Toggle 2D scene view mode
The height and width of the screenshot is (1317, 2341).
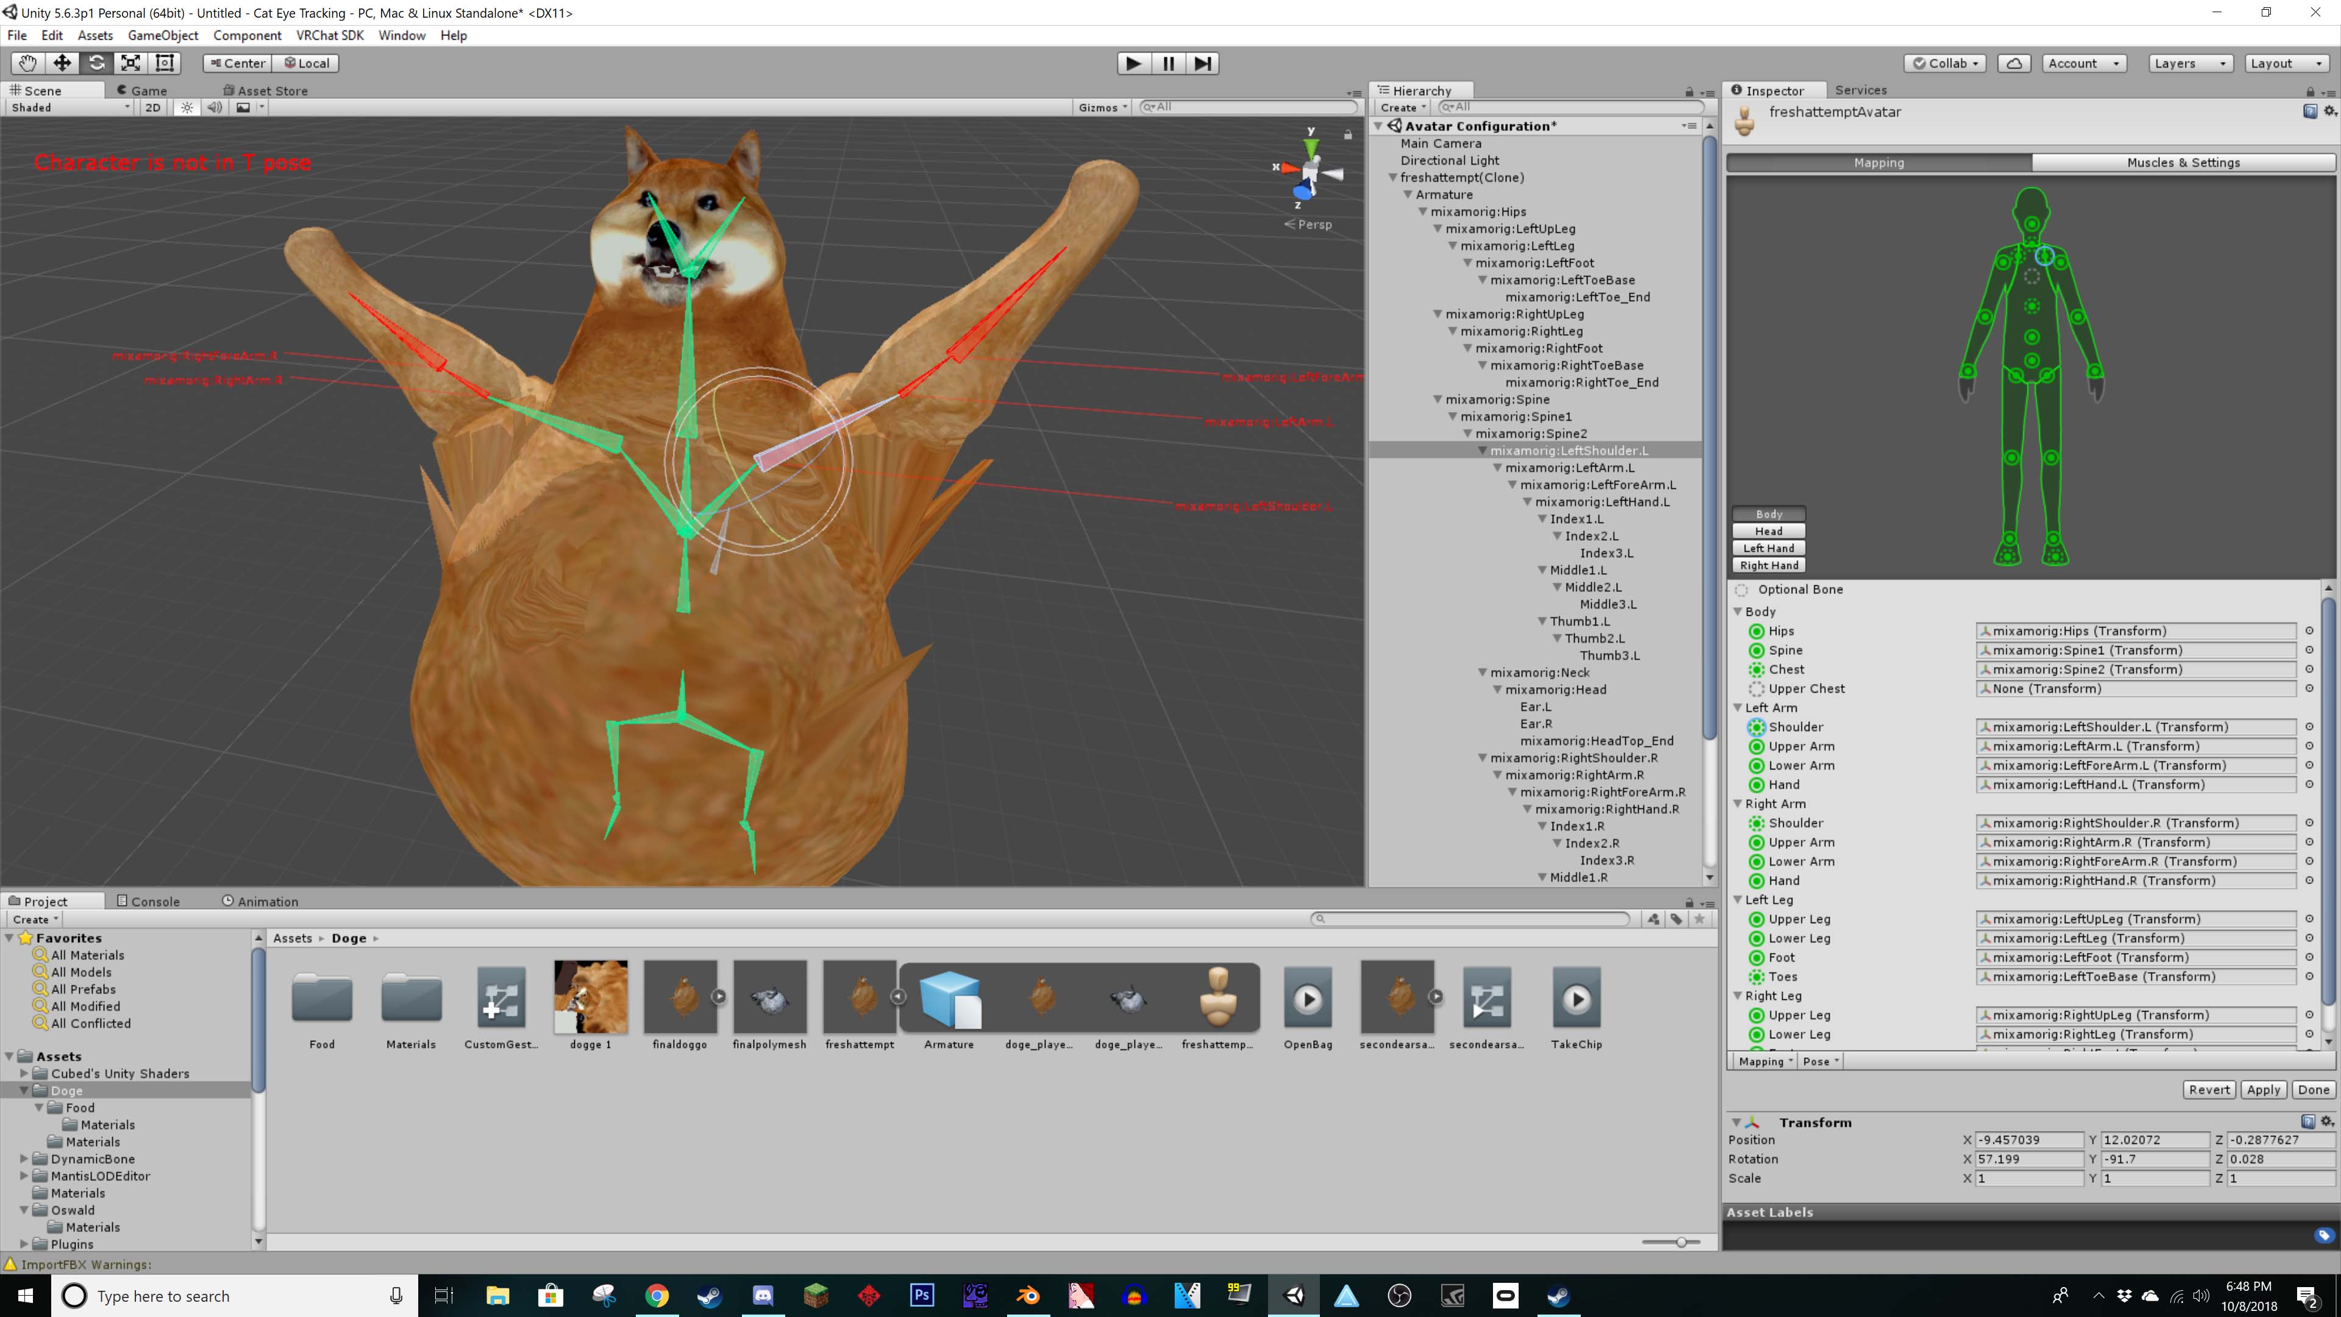coord(152,107)
